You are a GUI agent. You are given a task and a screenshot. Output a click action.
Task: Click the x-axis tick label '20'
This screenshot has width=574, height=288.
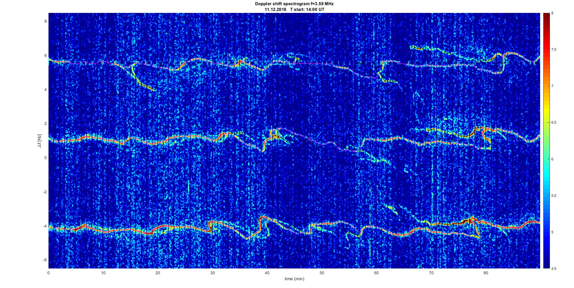(158, 273)
